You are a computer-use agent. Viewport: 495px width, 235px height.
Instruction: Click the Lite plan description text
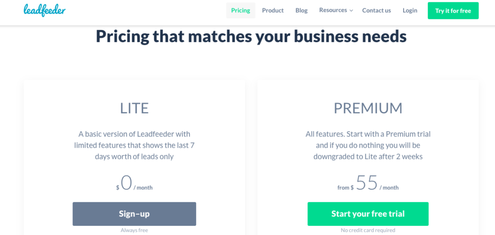pyautogui.click(x=134, y=145)
